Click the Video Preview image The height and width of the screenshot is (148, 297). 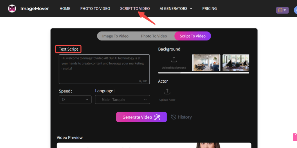tap(154, 145)
